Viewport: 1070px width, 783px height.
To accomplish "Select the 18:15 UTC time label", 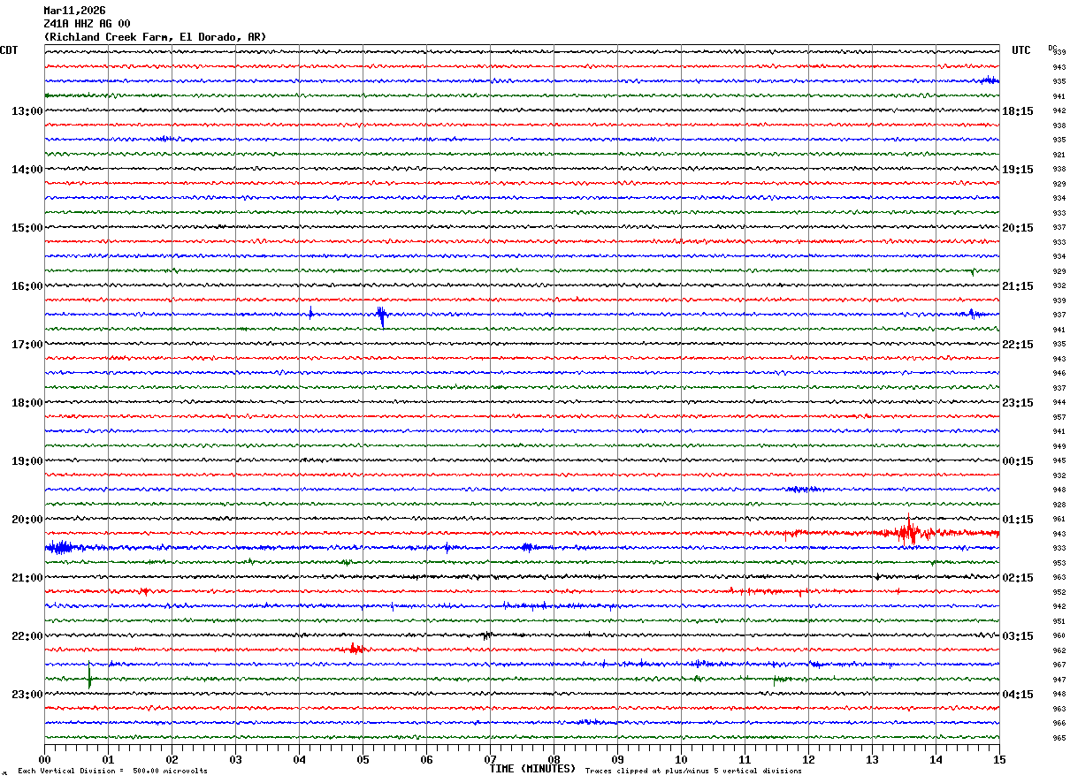I will coord(1018,111).
